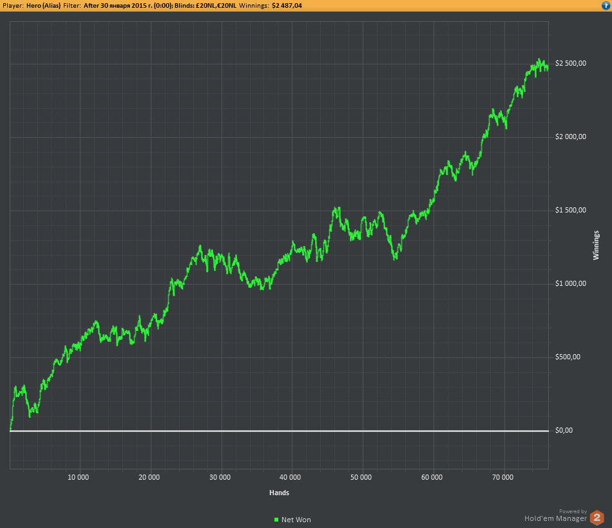This screenshot has width=612, height=528.
Task: Click the $2 500,00 axis label
Action: click(571, 64)
